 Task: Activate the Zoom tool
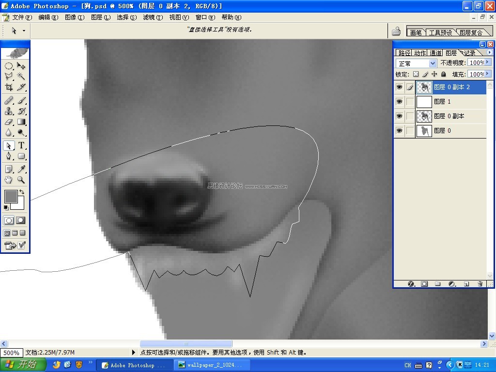pos(21,180)
